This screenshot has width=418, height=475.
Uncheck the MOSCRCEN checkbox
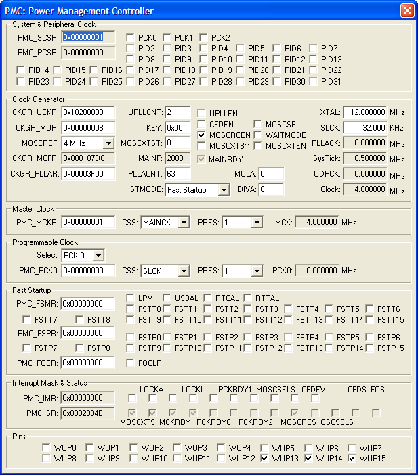click(x=201, y=135)
